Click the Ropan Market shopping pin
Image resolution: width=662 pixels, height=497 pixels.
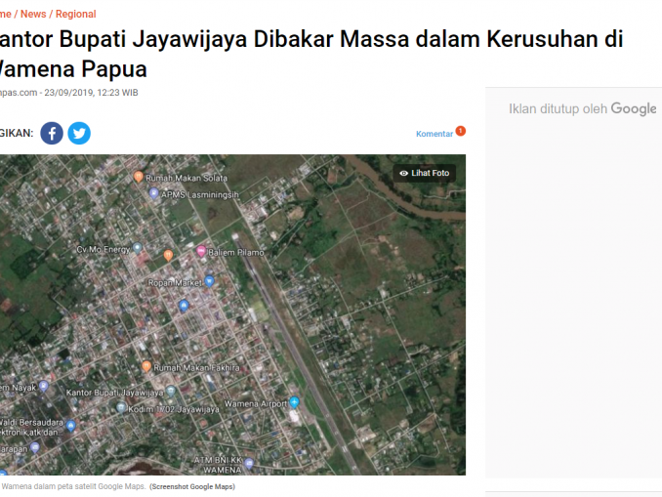[209, 281]
